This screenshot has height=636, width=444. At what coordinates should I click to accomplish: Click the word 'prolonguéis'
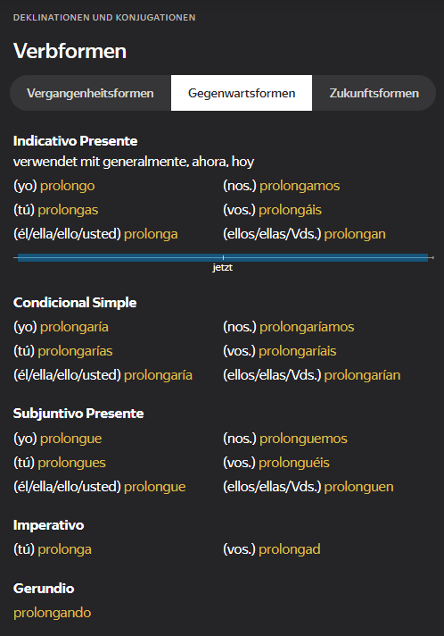point(294,463)
